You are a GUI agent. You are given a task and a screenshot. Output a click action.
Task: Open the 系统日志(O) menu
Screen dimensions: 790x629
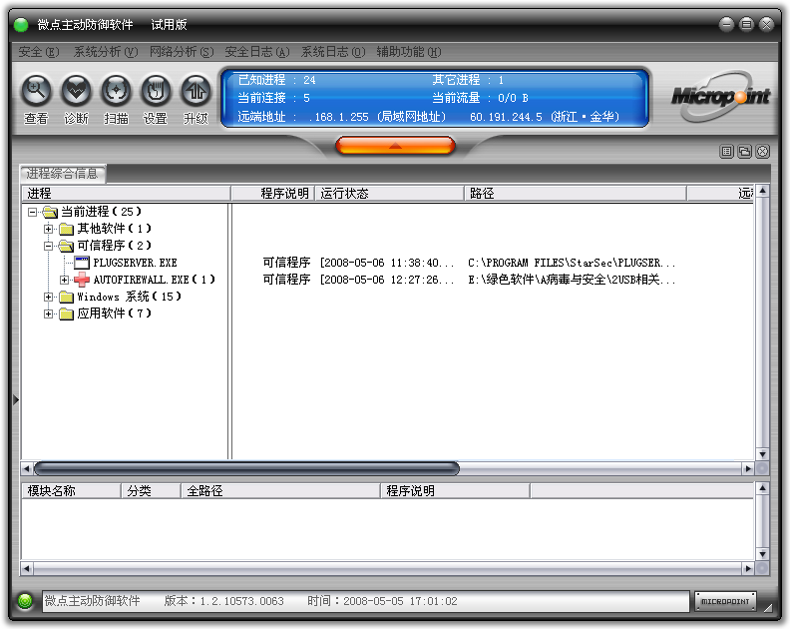[x=333, y=52]
